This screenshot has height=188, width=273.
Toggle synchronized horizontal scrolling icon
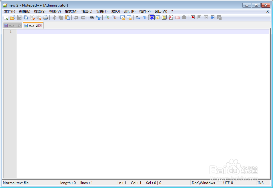point(129,17)
